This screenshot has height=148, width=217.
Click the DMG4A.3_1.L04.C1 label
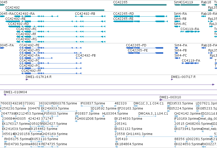pos(153,114)
